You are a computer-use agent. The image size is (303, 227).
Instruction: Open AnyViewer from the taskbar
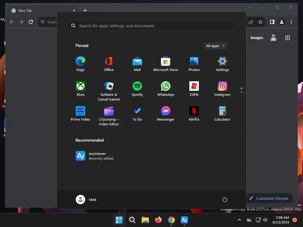pyautogui.click(x=184, y=220)
